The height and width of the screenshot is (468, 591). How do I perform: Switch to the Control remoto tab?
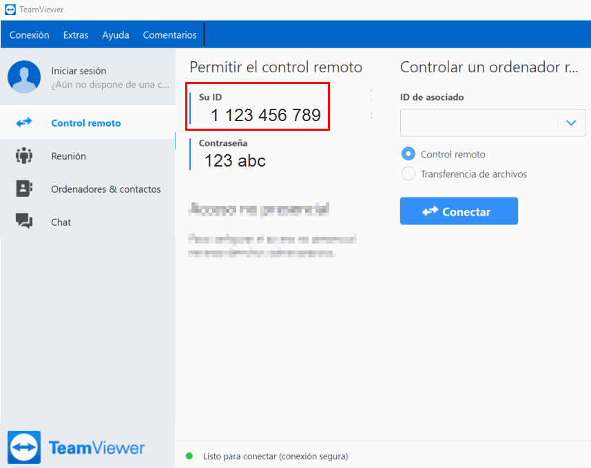[x=87, y=123]
